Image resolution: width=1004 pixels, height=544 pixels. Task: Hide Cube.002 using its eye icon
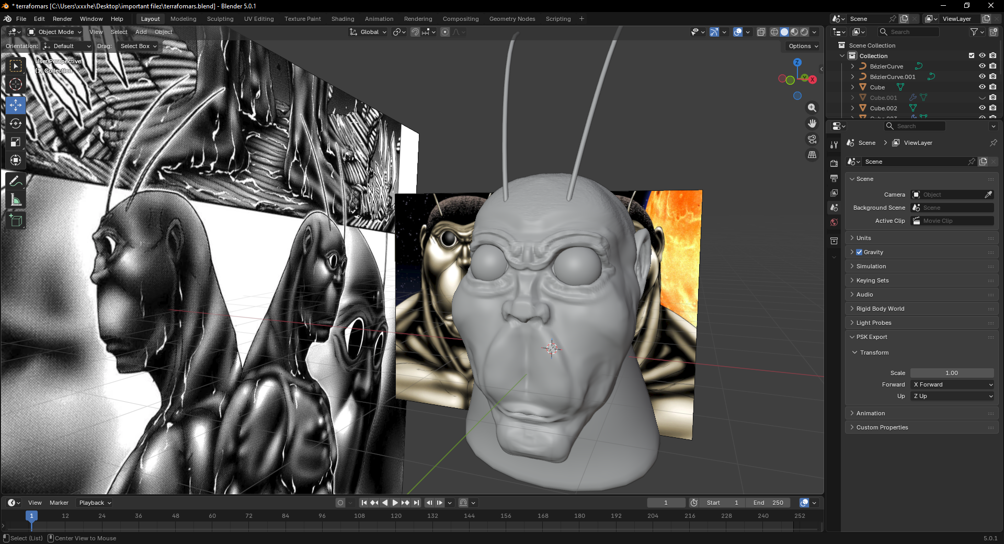point(982,108)
